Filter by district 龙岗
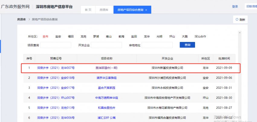The height and width of the screenshot is (122, 257). [83, 37]
